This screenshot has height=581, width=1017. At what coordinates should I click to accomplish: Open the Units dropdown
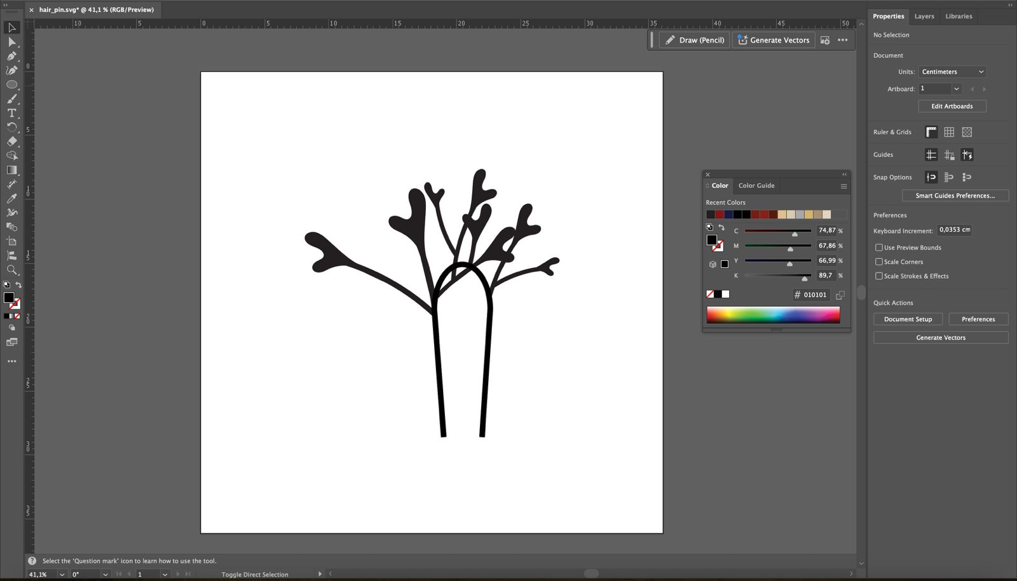[952, 72]
